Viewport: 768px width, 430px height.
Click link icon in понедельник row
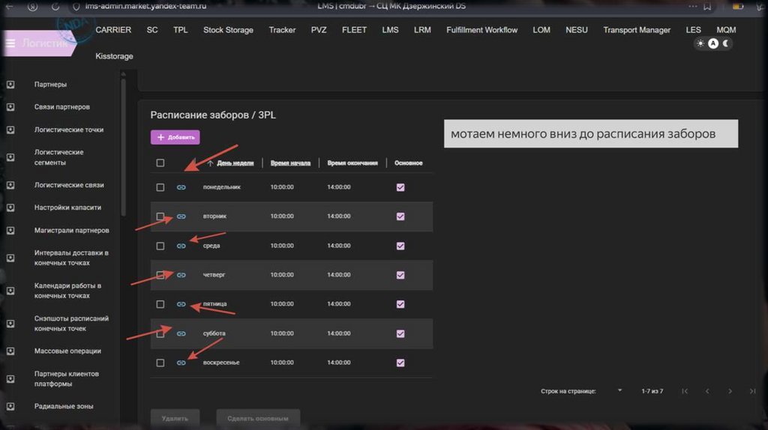coord(181,187)
